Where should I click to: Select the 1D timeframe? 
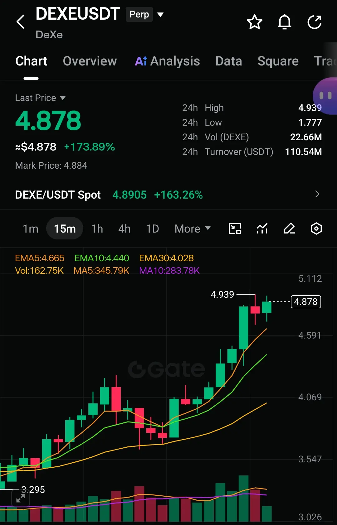click(x=153, y=229)
